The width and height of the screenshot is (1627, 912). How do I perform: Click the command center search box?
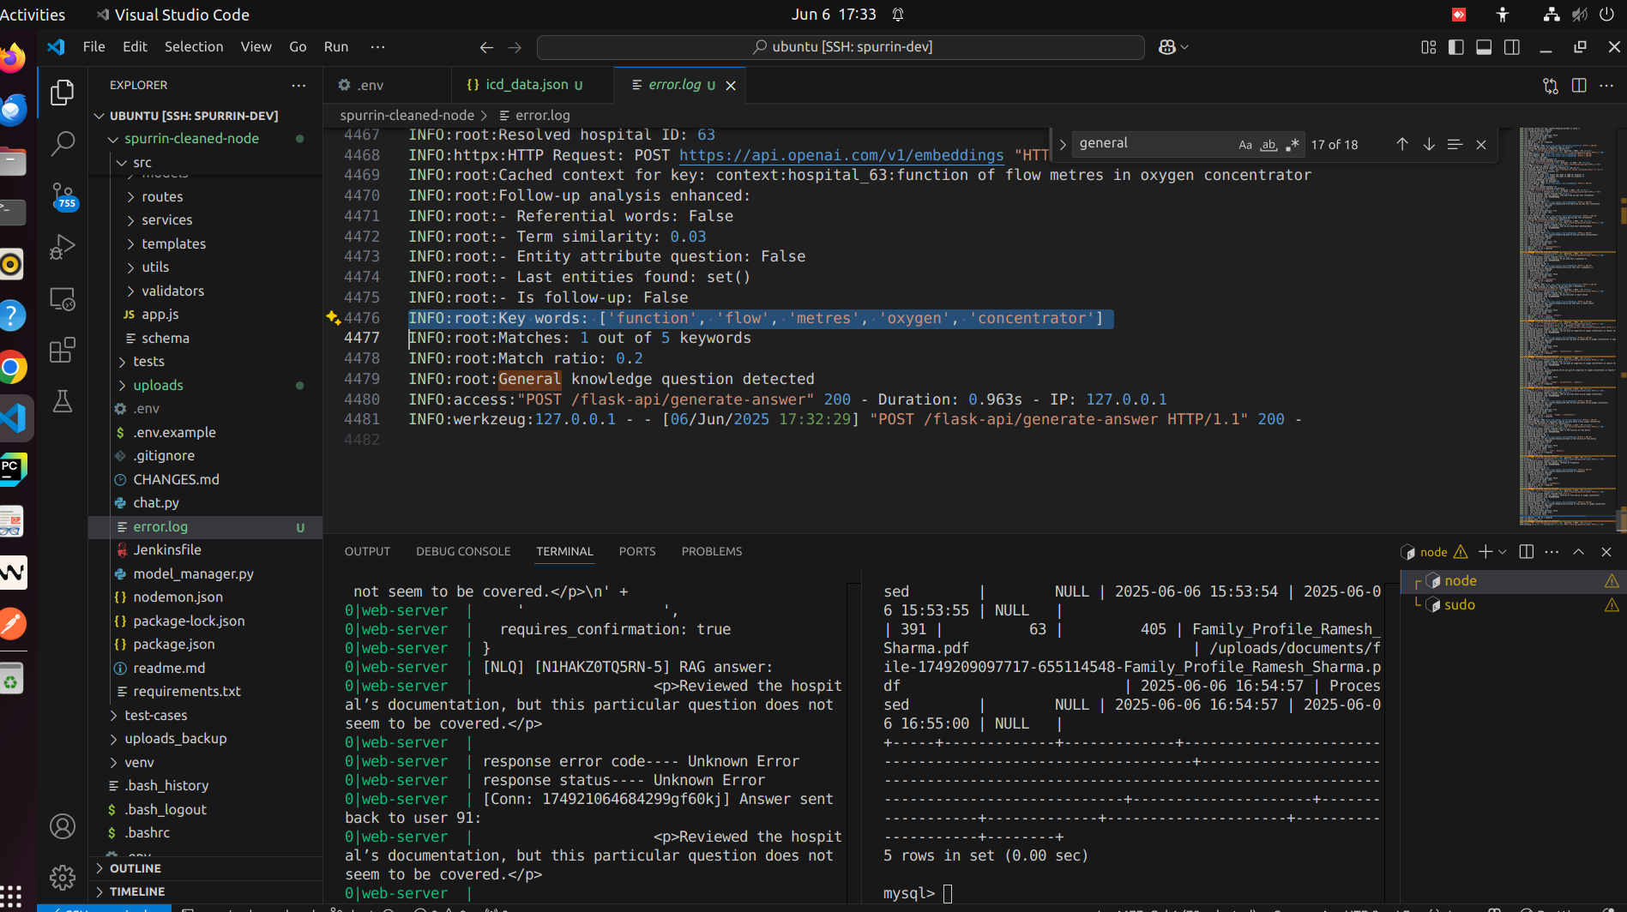[x=841, y=47]
